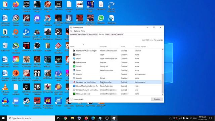Viewport: 215px width, 121px height.
Task: Sort by Startup impact column header
Action: tap(141, 46)
